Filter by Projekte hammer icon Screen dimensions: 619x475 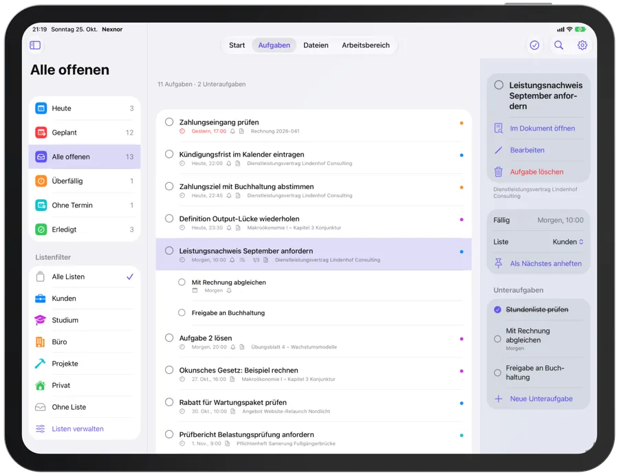click(x=41, y=364)
